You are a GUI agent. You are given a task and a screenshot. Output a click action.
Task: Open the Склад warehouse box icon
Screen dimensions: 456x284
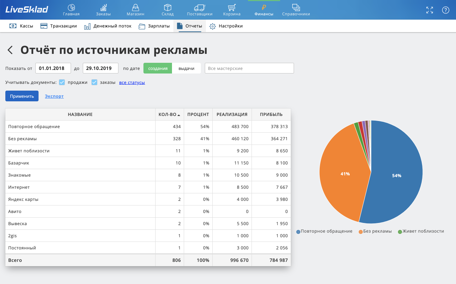point(167,7)
